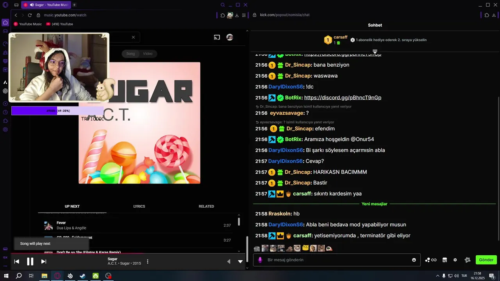Click DarylDixonS6 asking for bedava mod

point(286,225)
